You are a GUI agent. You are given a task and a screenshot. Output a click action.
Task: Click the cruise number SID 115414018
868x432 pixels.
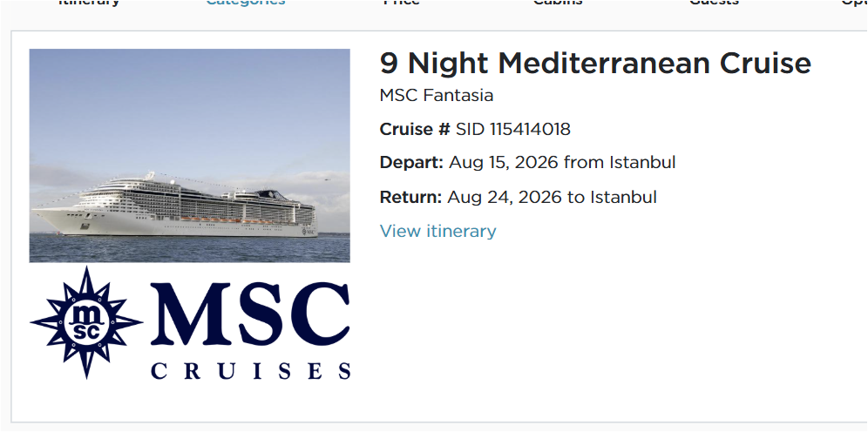click(x=513, y=129)
